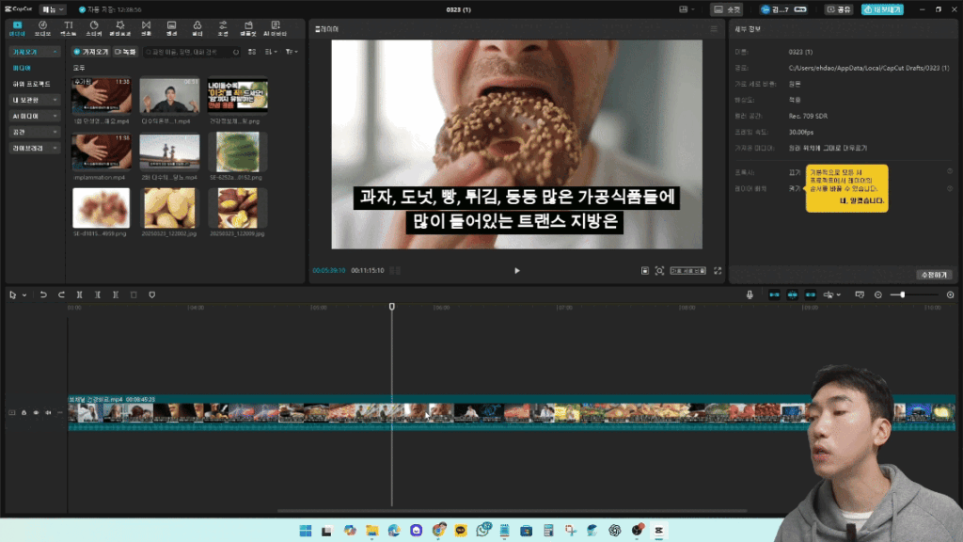Click the 수정하기 button in details panel
The height and width of the screenshot is (542, 963).
pyautogui.click(x=932, y=275)
